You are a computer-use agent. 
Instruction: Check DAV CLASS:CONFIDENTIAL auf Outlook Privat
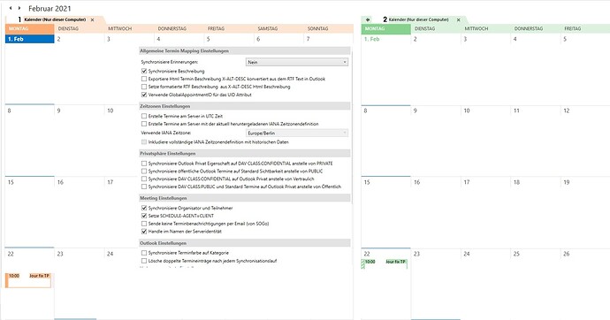pyautogui.click(x=144, y=179)
